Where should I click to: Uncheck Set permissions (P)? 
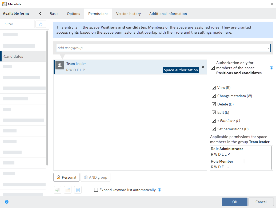click(214, 129)
